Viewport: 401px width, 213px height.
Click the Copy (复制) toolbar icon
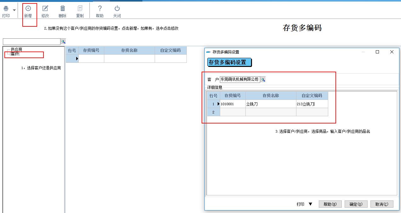[x=80, y=9]
